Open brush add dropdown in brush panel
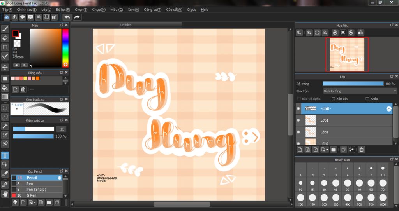This screenshot has height=211, width=399. [35, 202]
